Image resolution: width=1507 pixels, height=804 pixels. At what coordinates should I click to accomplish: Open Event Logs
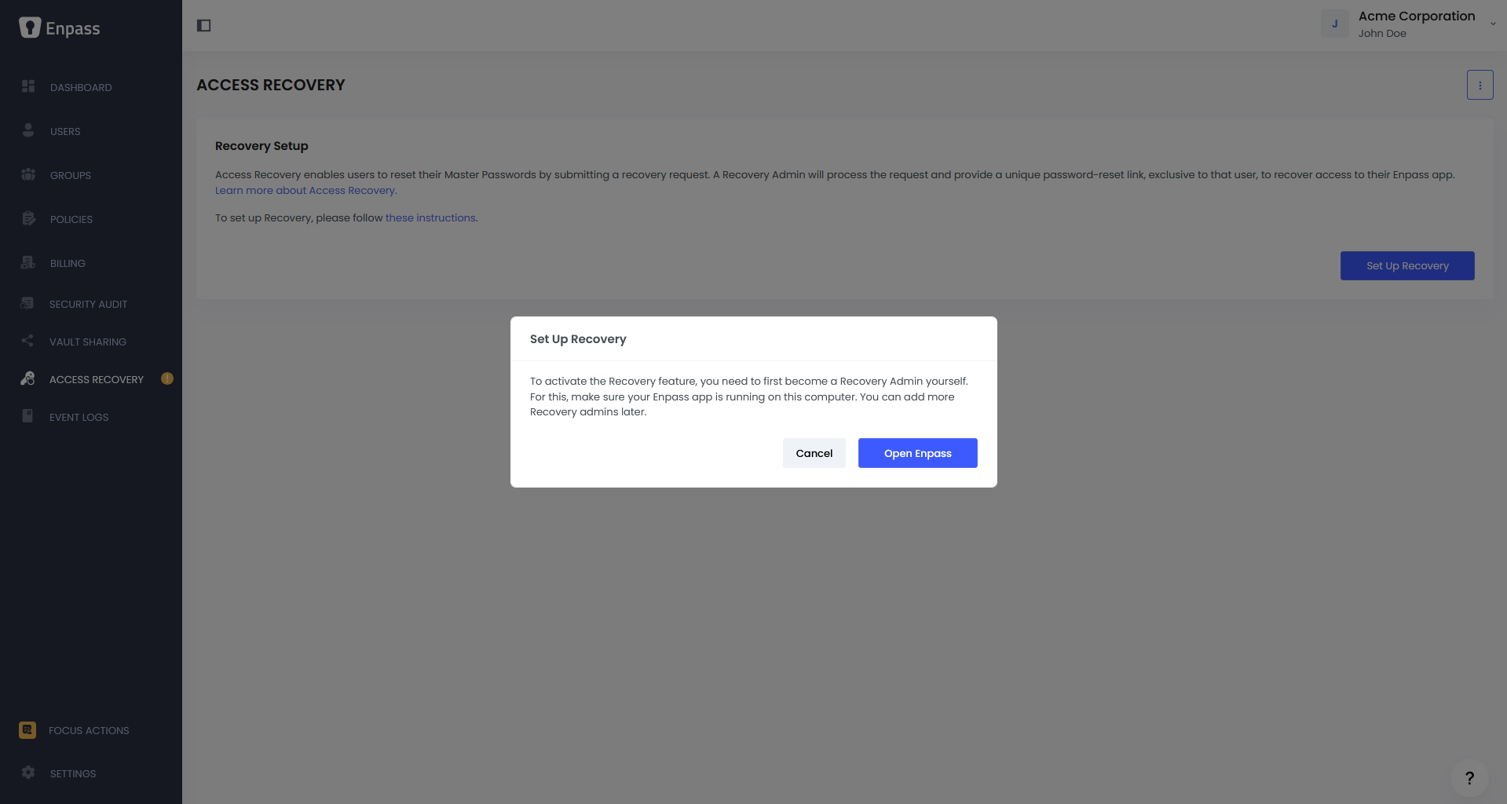tap(79, 417)
